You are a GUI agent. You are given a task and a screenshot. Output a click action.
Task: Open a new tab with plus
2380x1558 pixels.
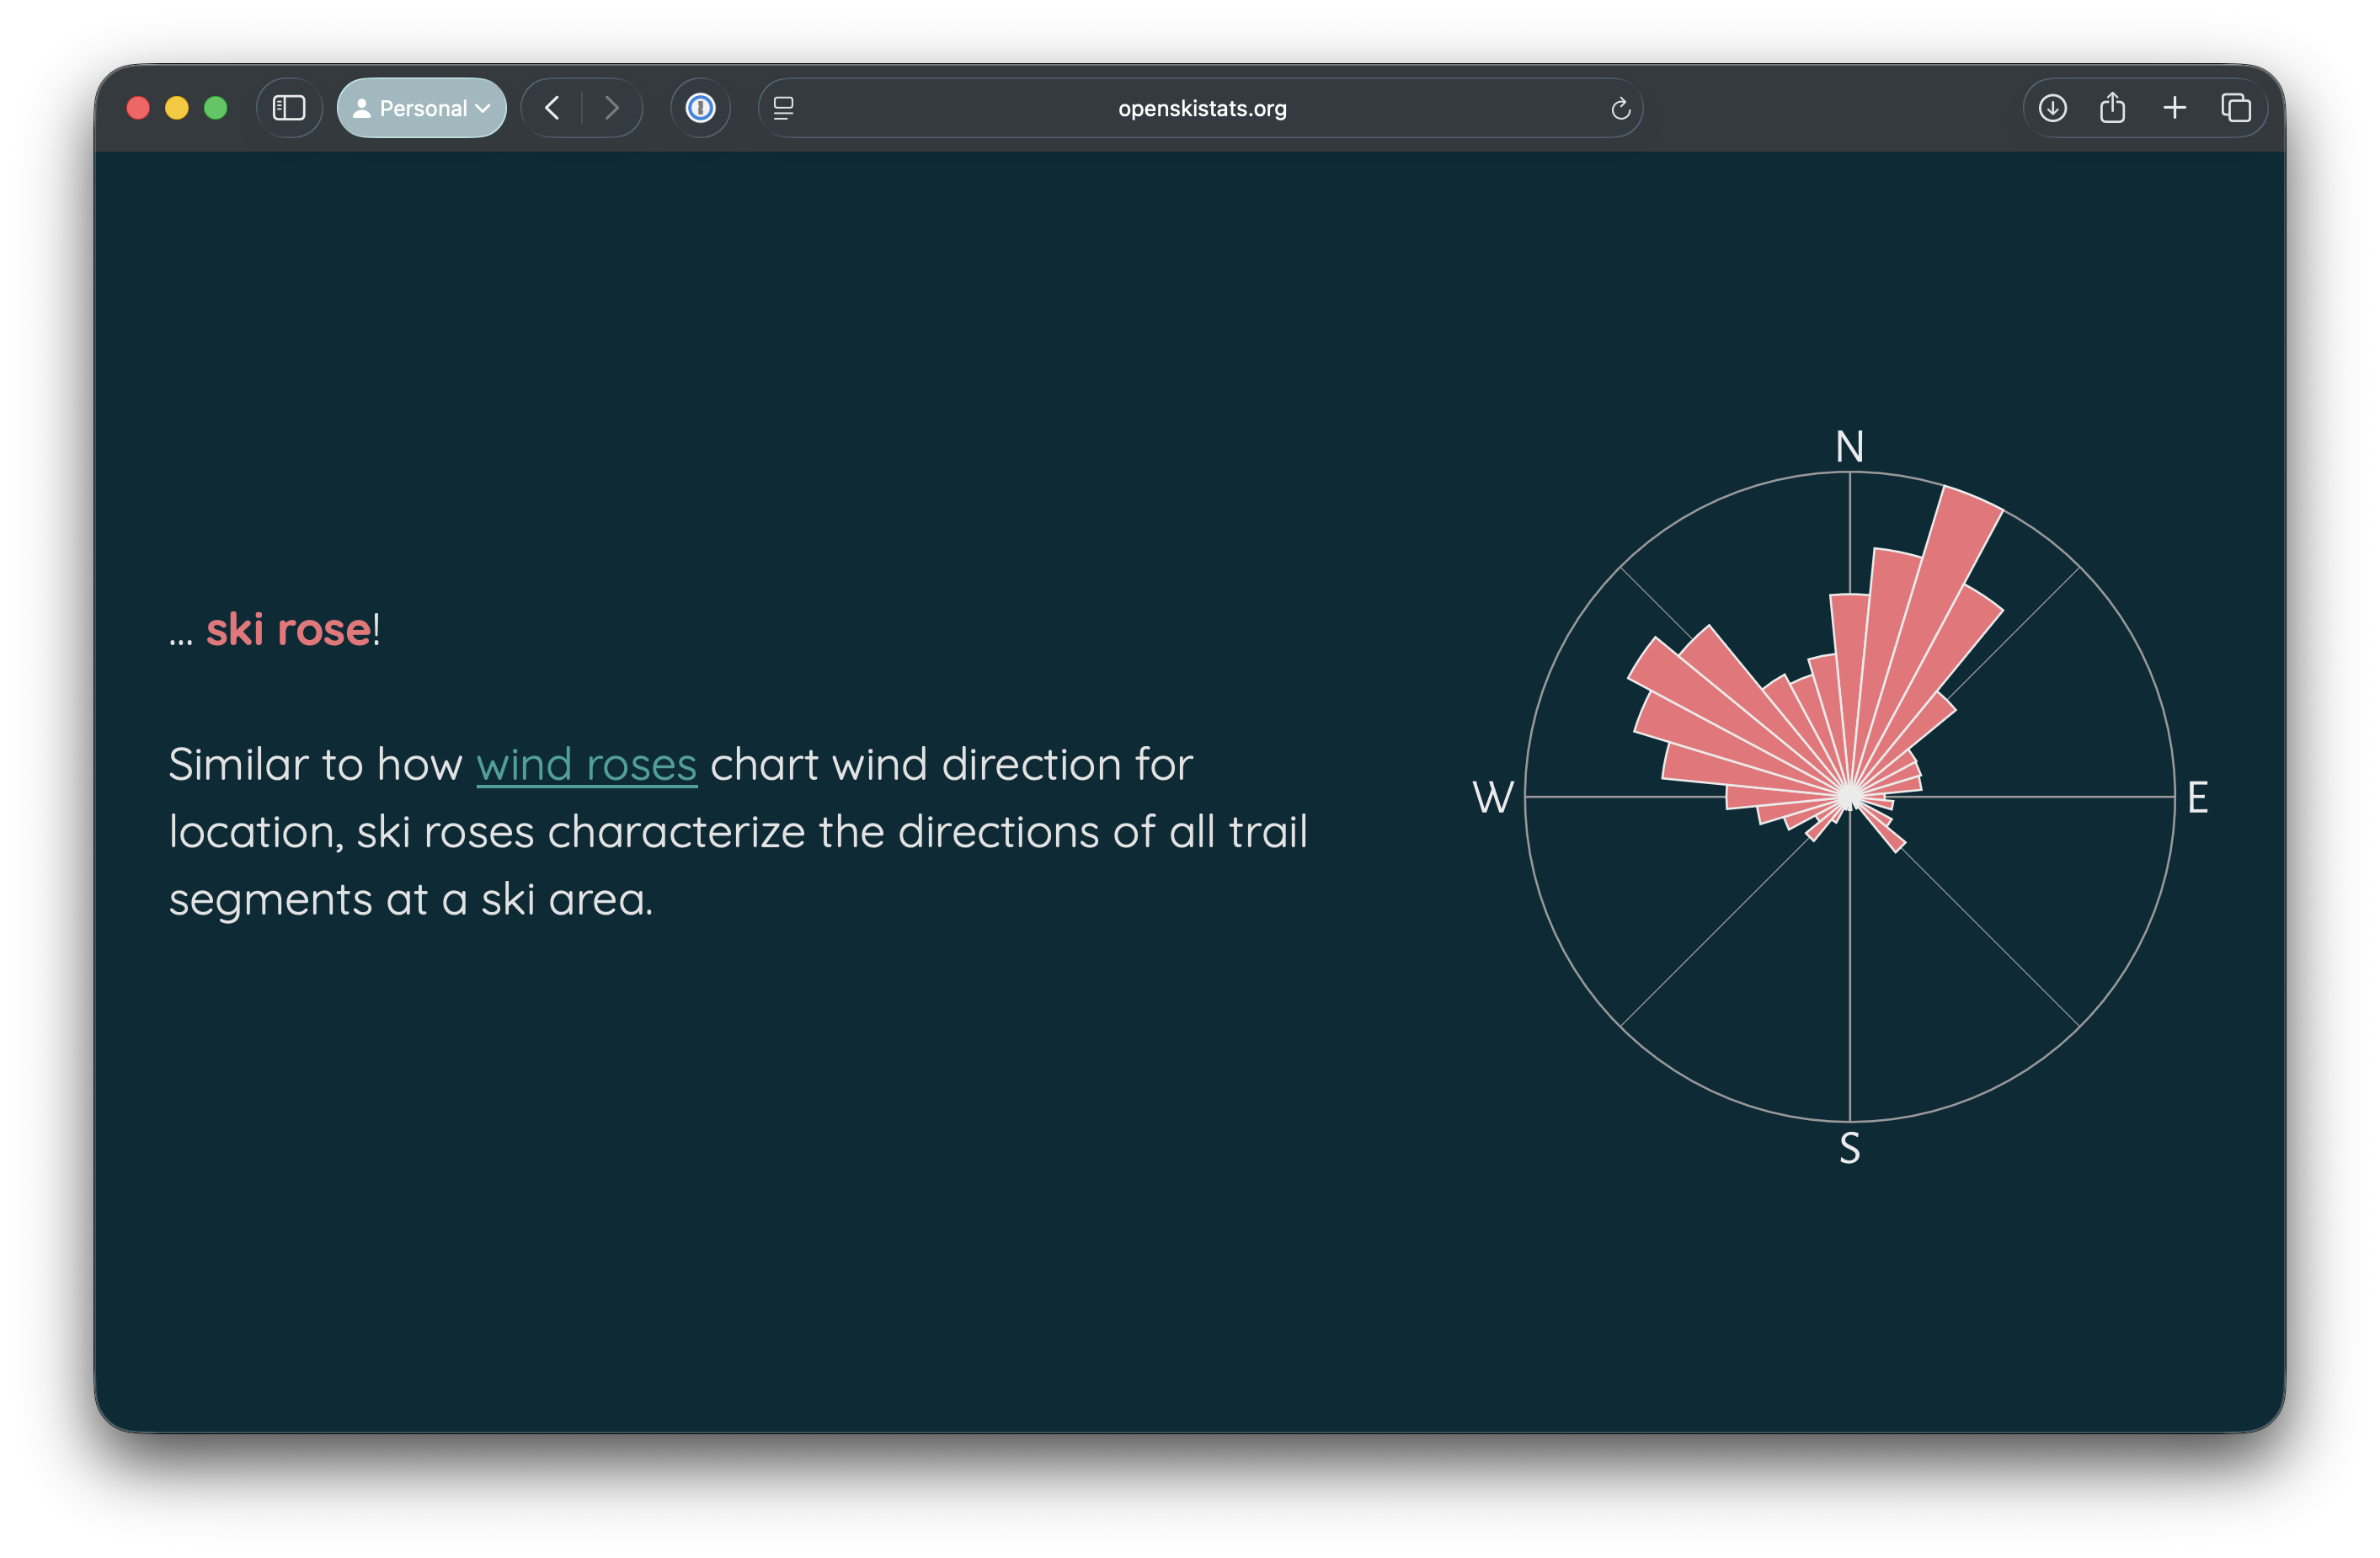(2174, 108)
